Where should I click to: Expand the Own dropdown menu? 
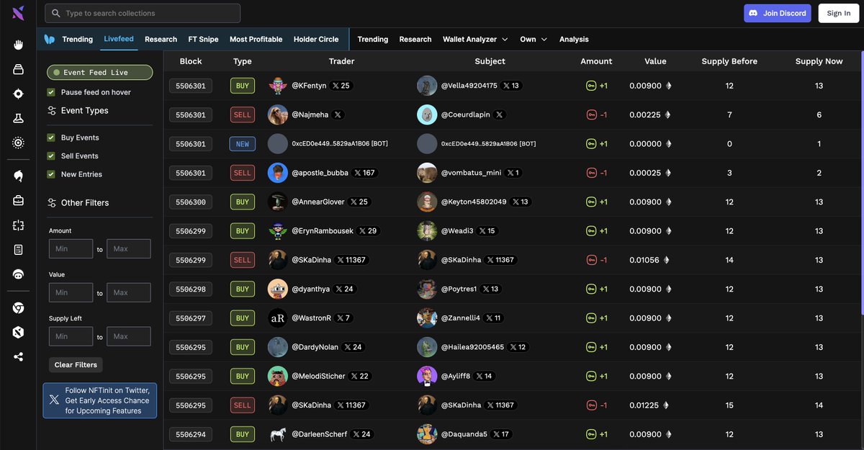[x=534, y=39]
